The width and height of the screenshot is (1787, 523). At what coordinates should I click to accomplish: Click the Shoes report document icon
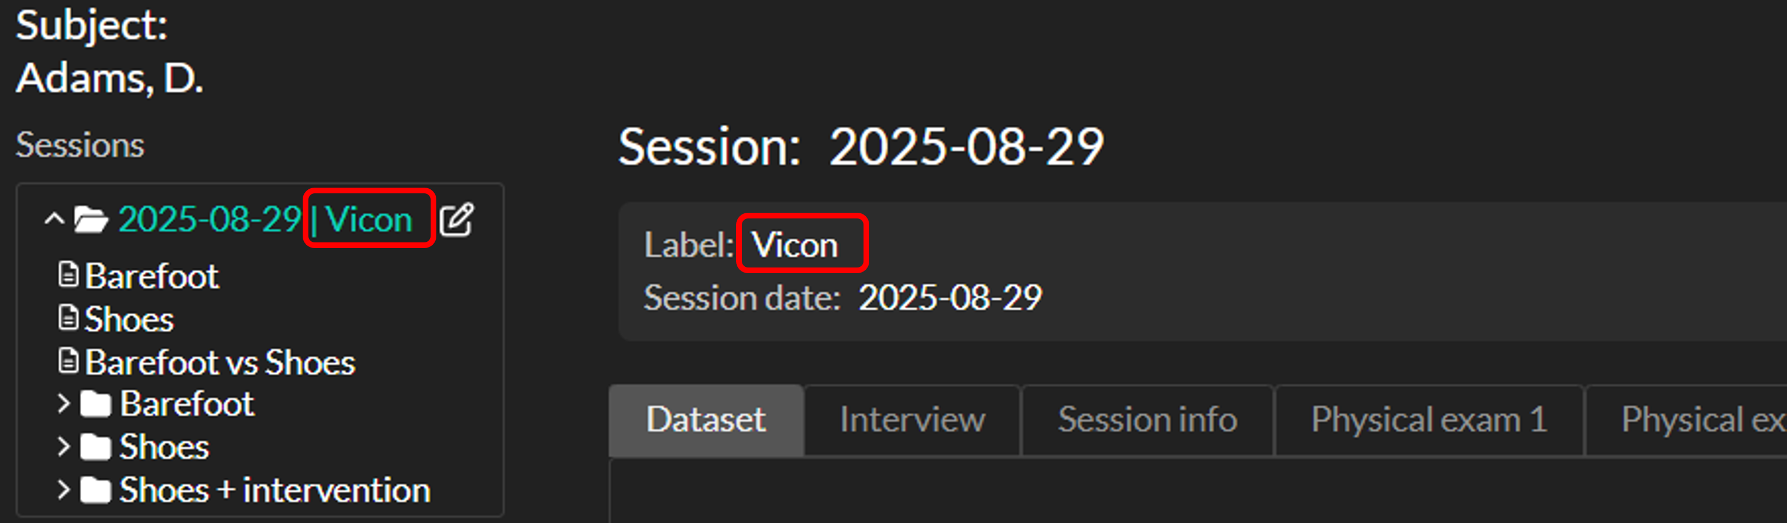pos(68,318)
